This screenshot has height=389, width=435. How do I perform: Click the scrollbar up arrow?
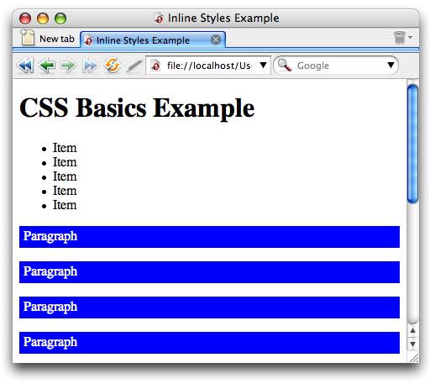(412, 331)
